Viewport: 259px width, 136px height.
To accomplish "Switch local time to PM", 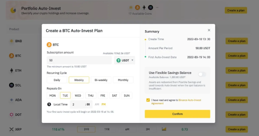I will (104, 104).
